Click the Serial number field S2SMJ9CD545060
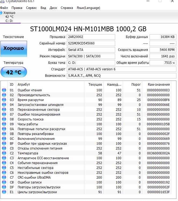 (x=91, y=43)
